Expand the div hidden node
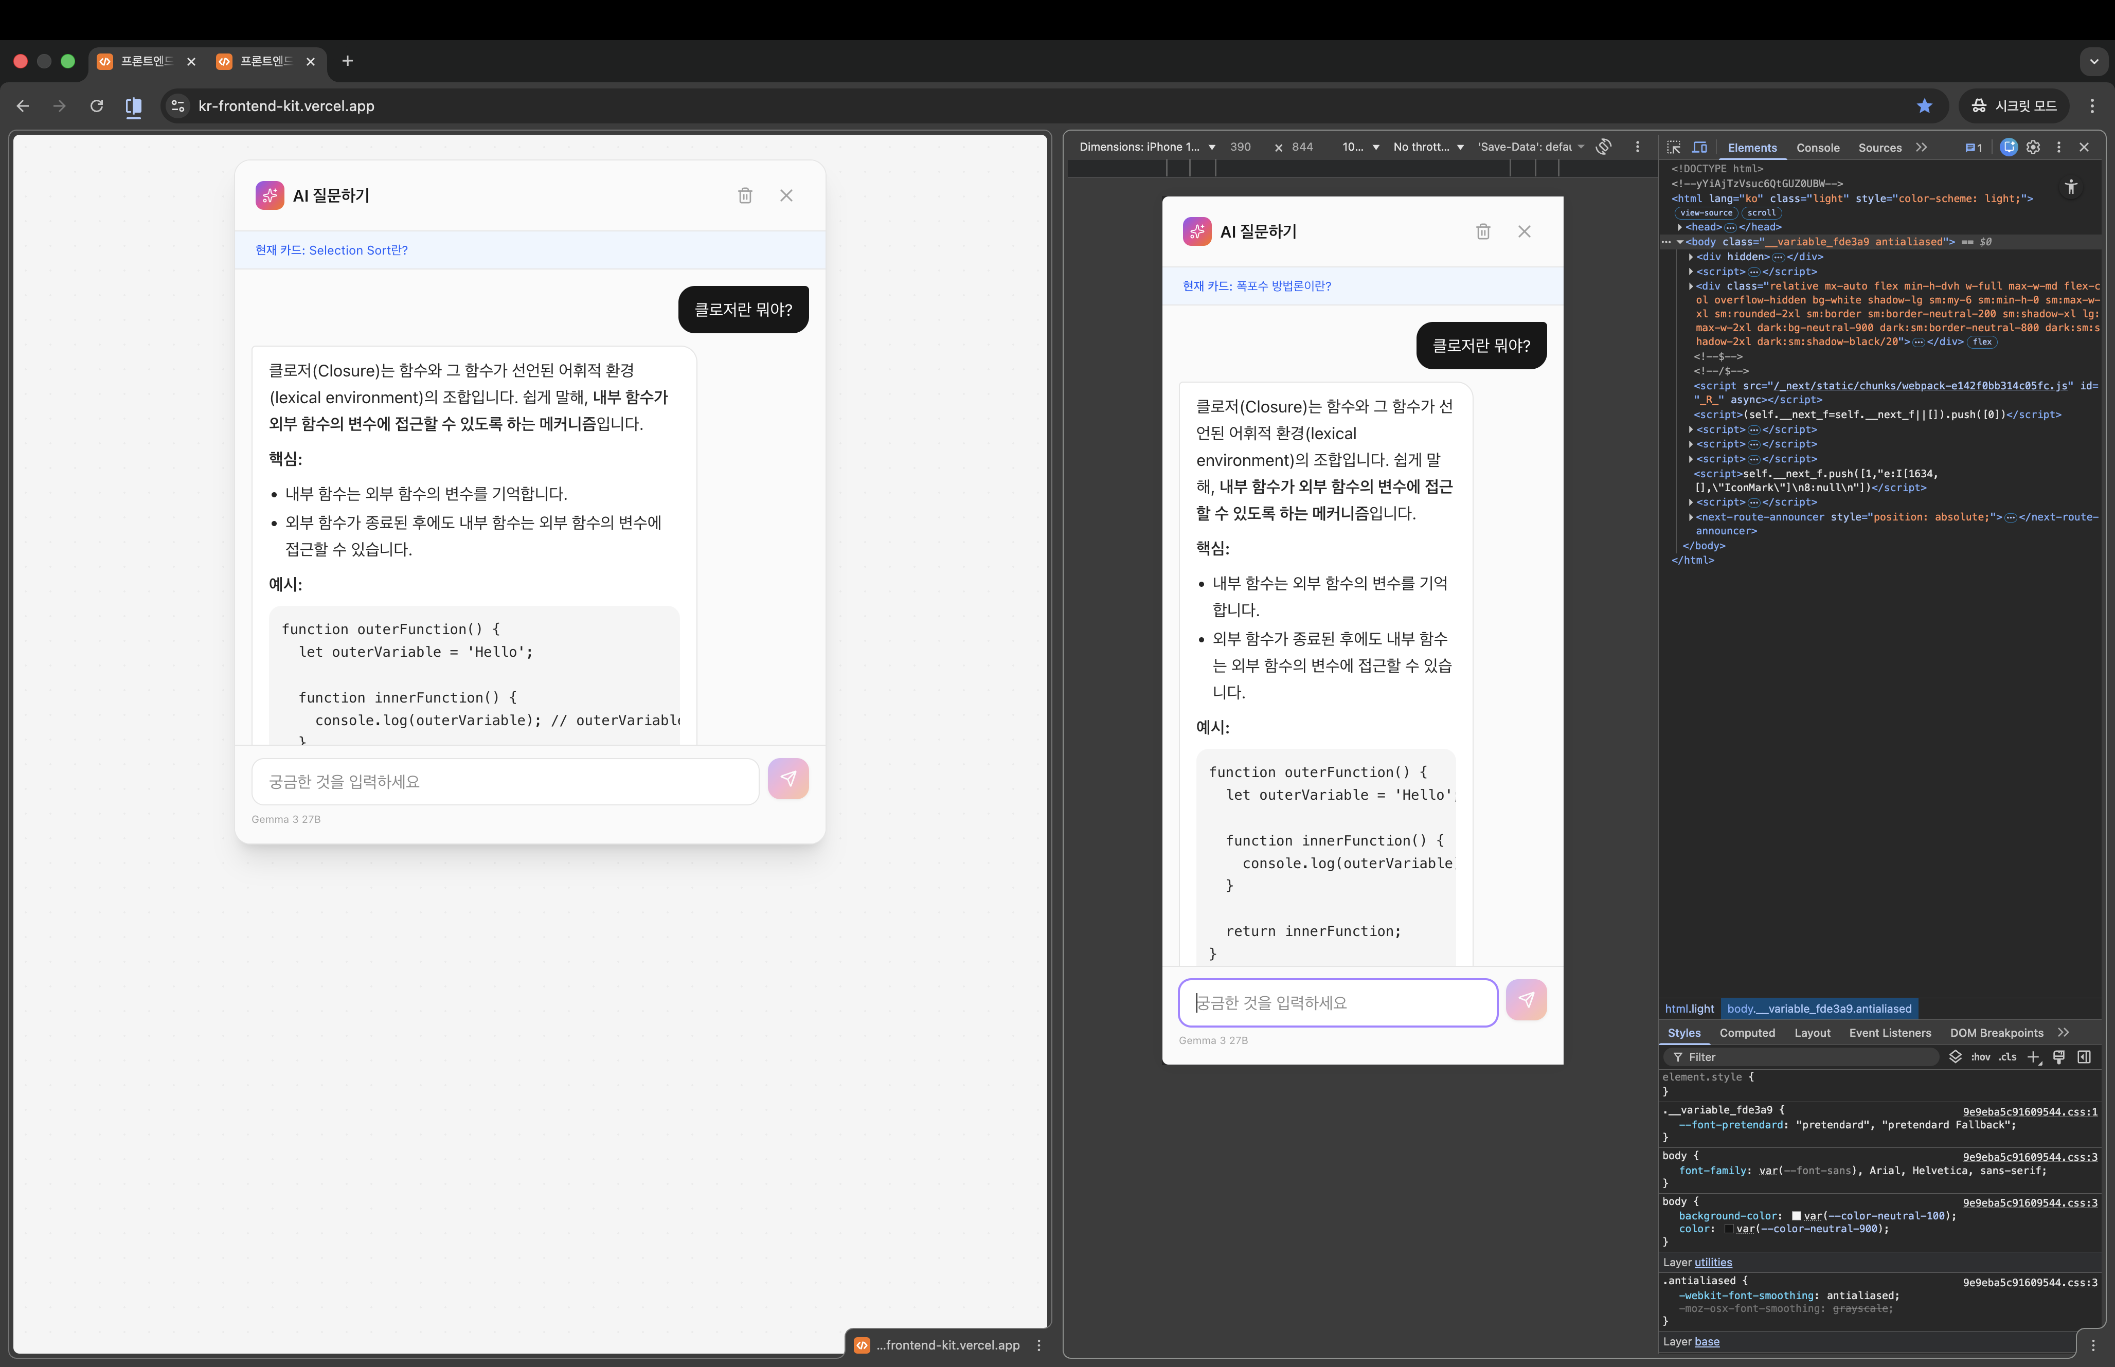The height and width of the screenshot is (1367, 2115). (1691, 257)
